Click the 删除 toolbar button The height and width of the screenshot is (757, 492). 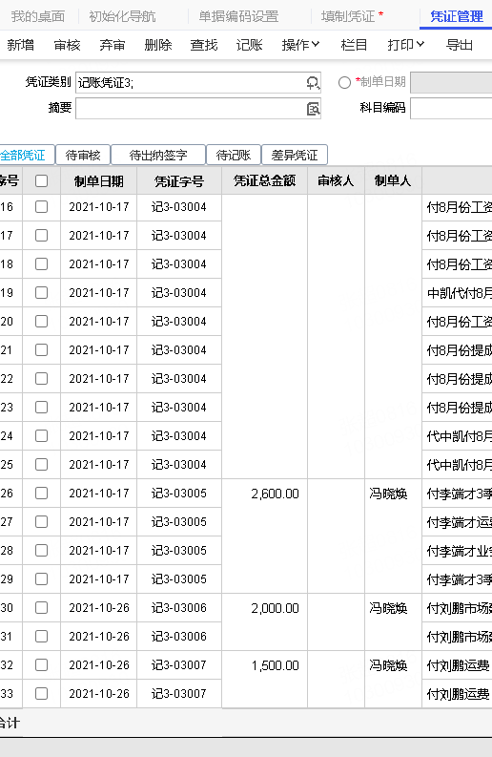click(158, 45)
